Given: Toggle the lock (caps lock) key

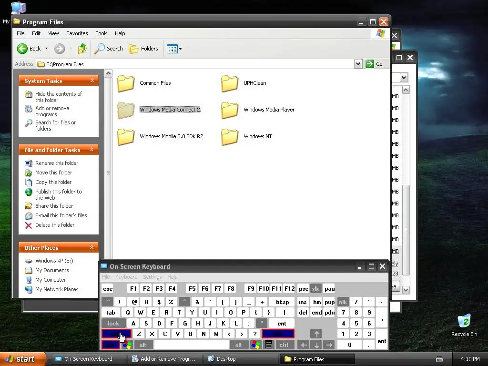Looking at the screenshot, I should pyautogui.click(x=113, y=324).
